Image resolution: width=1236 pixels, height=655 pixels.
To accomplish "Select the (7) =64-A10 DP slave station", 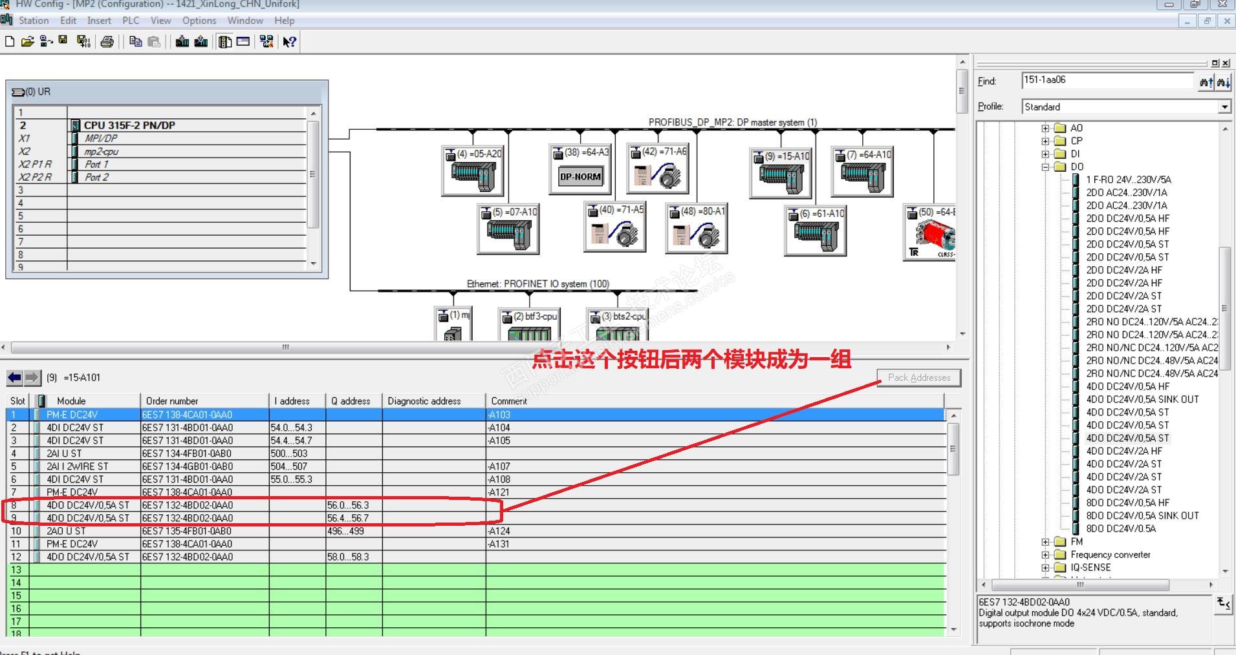I will coord(862,172).
